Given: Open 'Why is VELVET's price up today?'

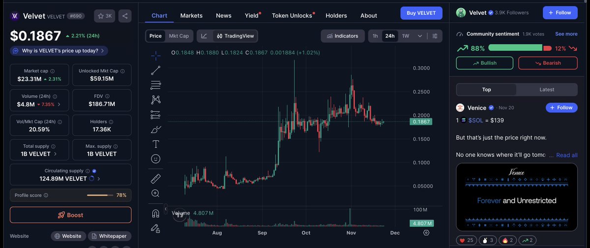Looking at the screenshot, I should [x=59, y=51].
